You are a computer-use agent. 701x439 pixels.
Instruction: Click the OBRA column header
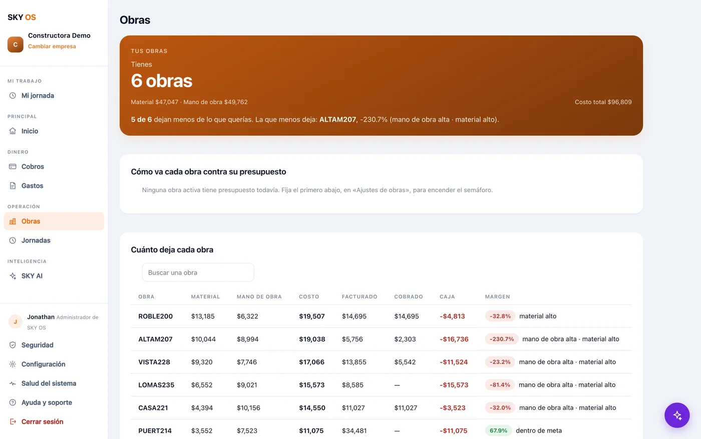146,297
